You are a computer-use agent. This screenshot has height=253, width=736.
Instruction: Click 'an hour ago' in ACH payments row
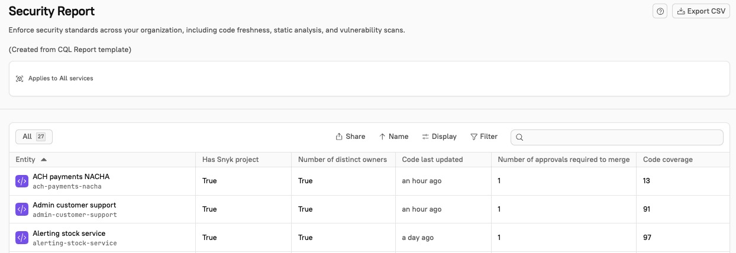click(x=422, y=181)
